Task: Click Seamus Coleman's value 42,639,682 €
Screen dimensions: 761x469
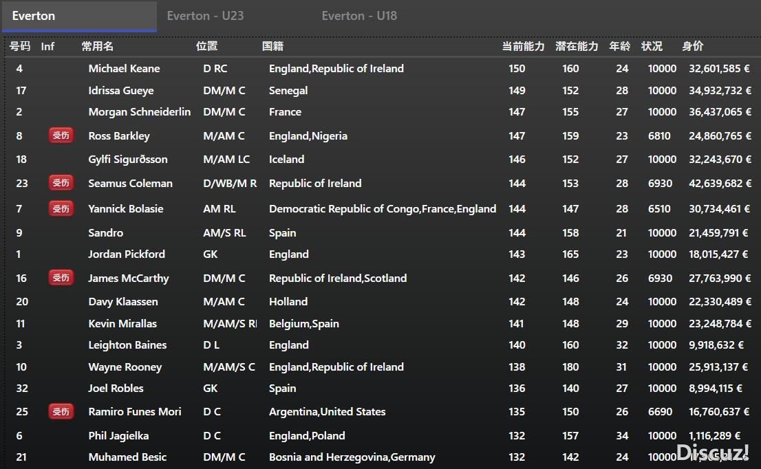Action: point(720,184)
